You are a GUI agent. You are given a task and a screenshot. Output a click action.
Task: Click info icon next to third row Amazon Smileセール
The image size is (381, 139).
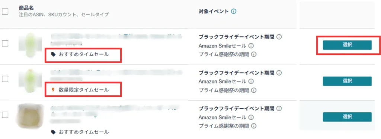click(x=251, y=117)
